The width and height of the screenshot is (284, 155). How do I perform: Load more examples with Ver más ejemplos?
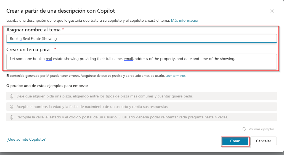(x=261, y=129)
